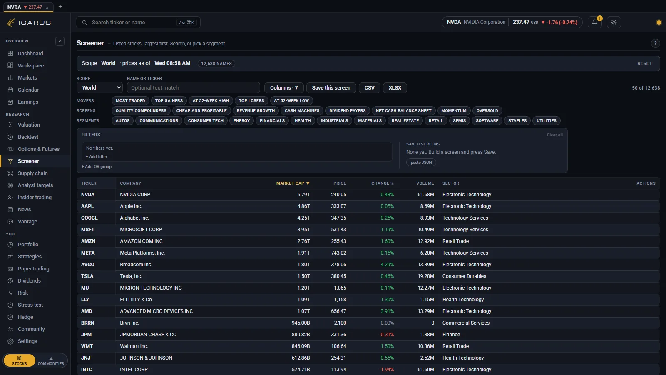Click Save this screen button
Viewport: 666px width, 375px height.
pyautogui.click(x=331, y=87)
